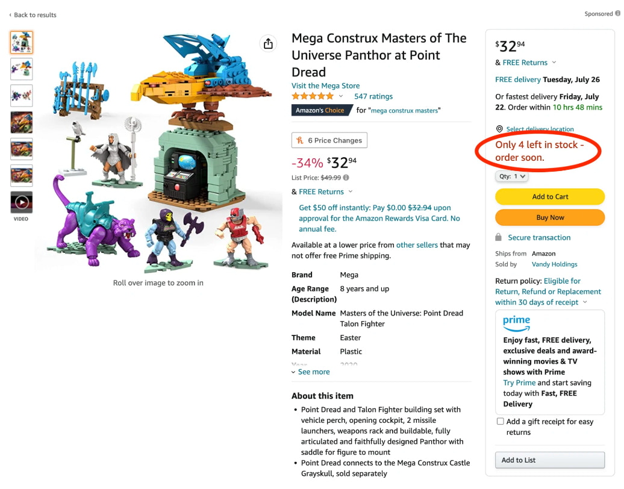Expand the star ratings breakdown chevron
This screenshot has height=489, width=624.
coord(341,96)
